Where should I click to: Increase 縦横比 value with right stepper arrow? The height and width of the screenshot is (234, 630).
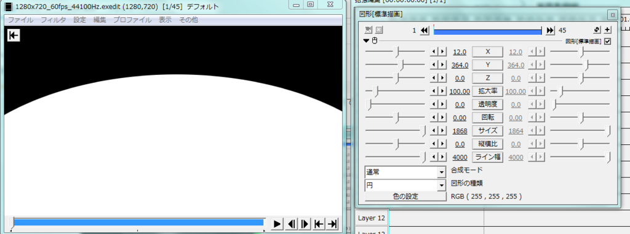click(442, 144)
